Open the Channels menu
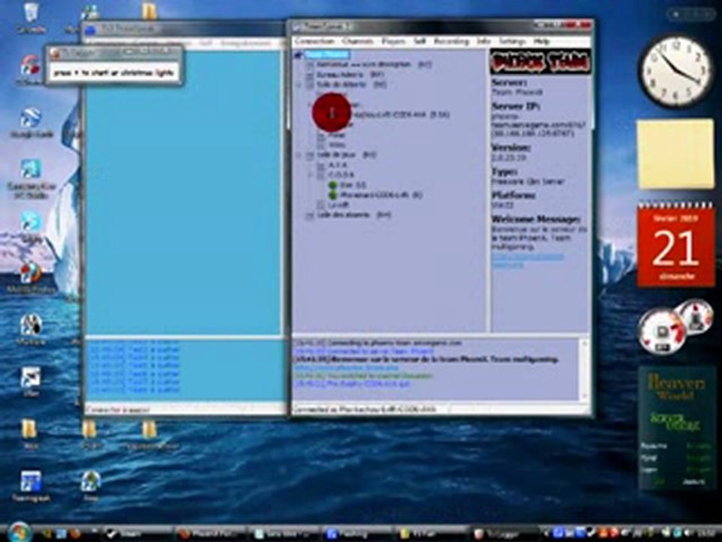This screenshot has width=722, height=542. point(358,41)
